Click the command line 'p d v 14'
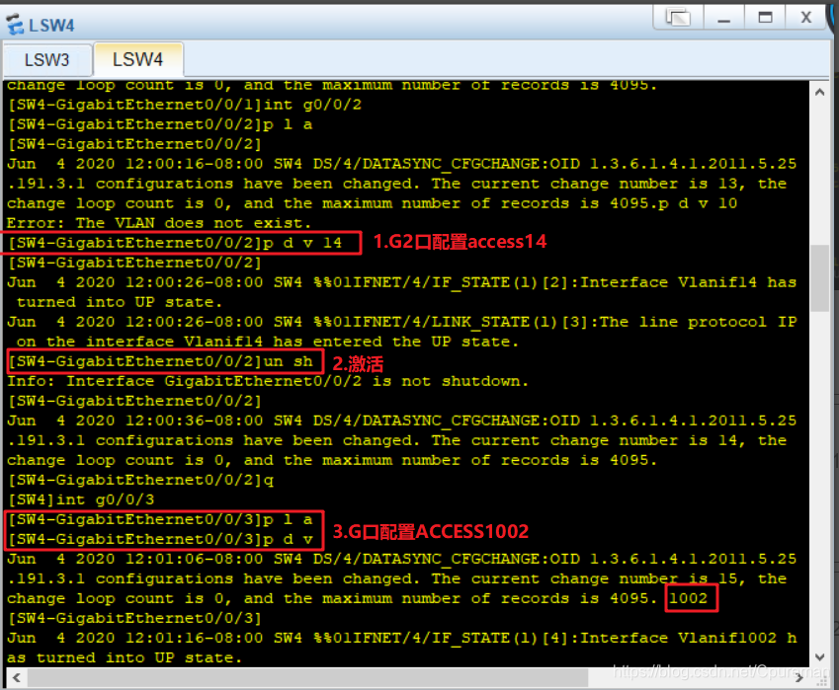This screenshot has height=690, width=839. pyautogui.click(x=175, y=243)
